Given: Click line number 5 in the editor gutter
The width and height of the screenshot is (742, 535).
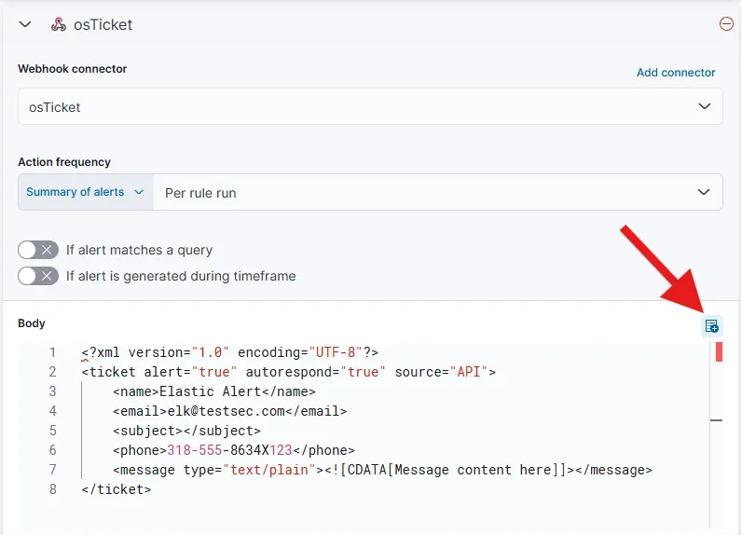Looking at the screenshot, I should pyautogui.click(x=52, y=431).
